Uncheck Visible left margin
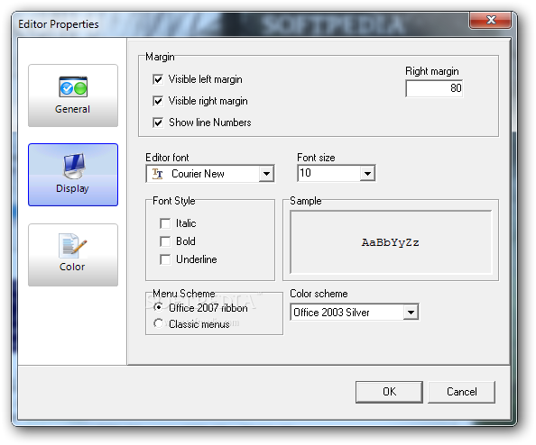 coord(158,79)
